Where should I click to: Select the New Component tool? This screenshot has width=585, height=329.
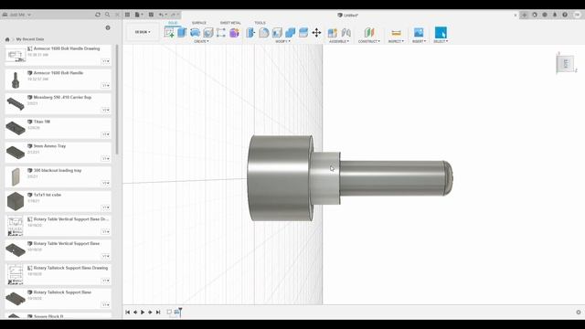click(333, 33)
